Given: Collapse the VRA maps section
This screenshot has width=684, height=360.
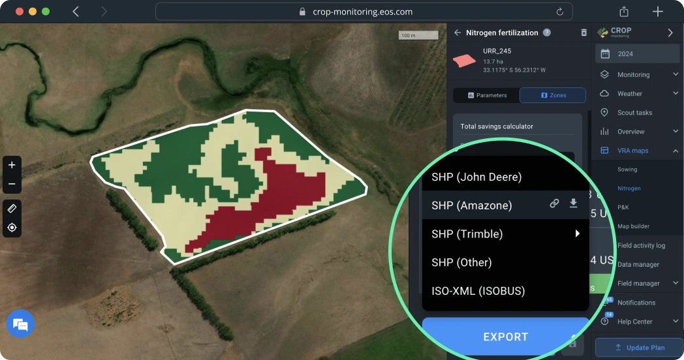Looking at the screenshot, I should (675, 151).
